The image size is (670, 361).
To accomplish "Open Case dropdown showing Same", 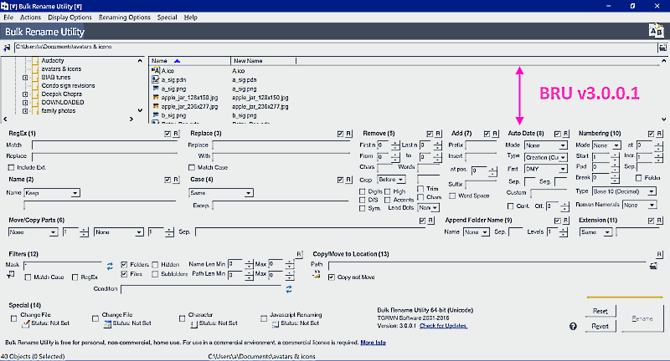I will pyautogui.click(x=221, y=193).
